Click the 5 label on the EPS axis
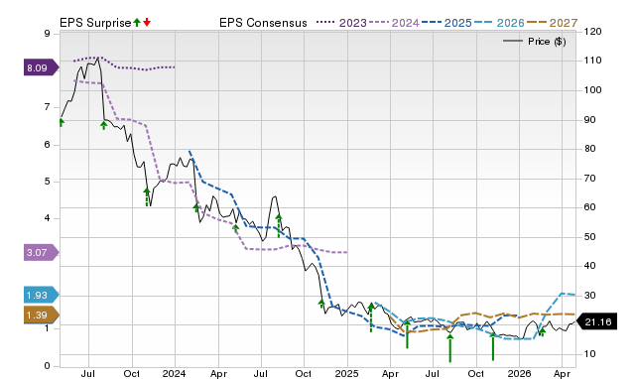 47,181
